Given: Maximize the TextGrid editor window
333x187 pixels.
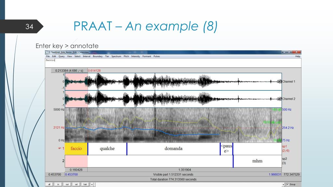Looking at the screenshot, I should 289,52.
